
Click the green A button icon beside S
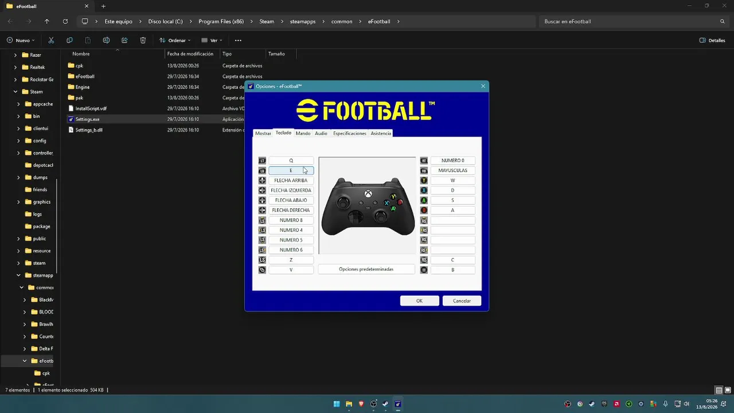(424, 200)
